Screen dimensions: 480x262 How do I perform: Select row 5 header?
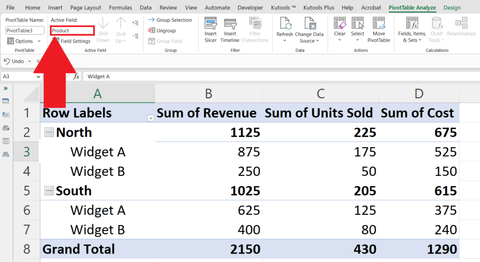[27, 190]
